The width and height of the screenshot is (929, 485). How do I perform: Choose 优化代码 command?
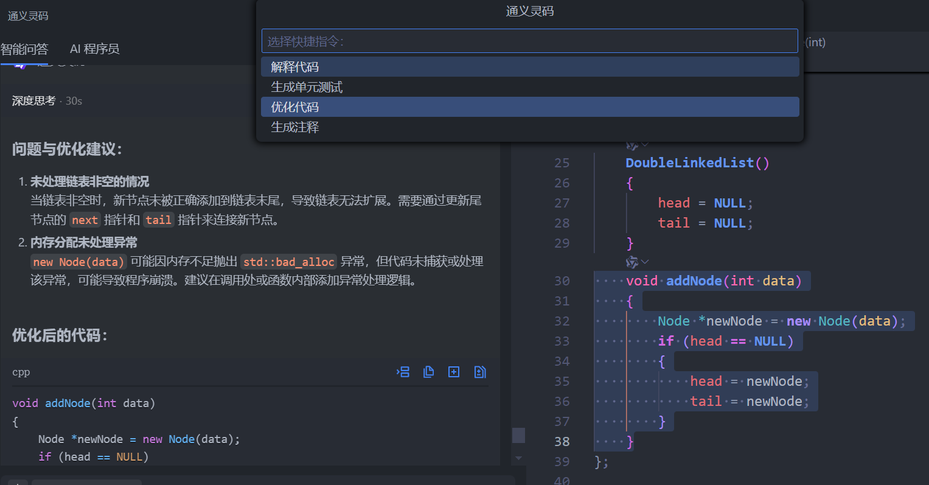(530, 107)
